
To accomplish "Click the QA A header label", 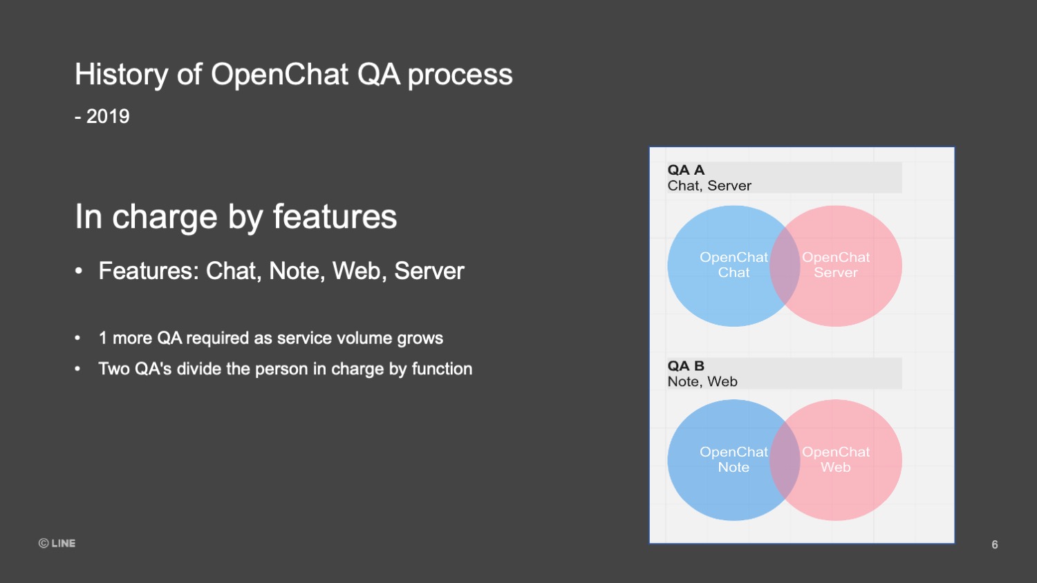I will tap(686, 170).
